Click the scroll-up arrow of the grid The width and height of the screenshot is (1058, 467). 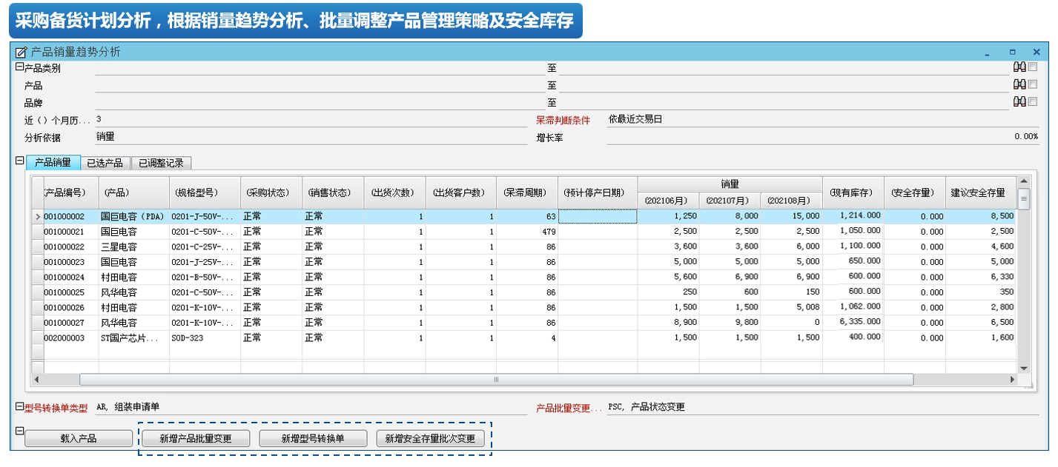1024,181
